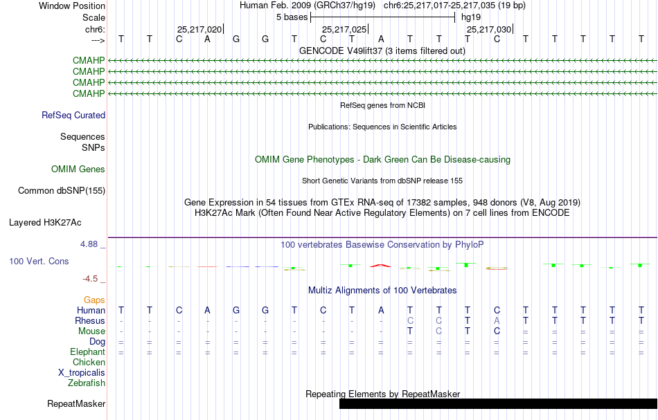The width and height of the screenshot is (658, 420).
Task: Select the X_tropicalis species row label
Action: pos(82,373)
